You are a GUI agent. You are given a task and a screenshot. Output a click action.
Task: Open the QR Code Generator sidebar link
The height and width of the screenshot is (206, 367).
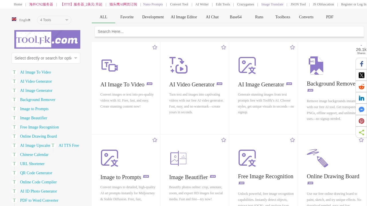point(36,173)
